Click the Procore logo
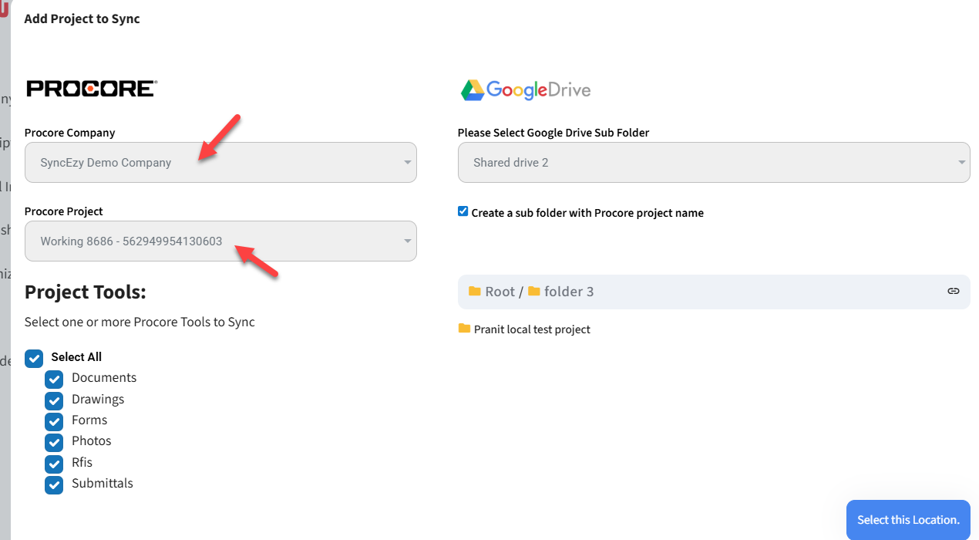This screenshot has height=540, width=979. [x=91, y=89]
